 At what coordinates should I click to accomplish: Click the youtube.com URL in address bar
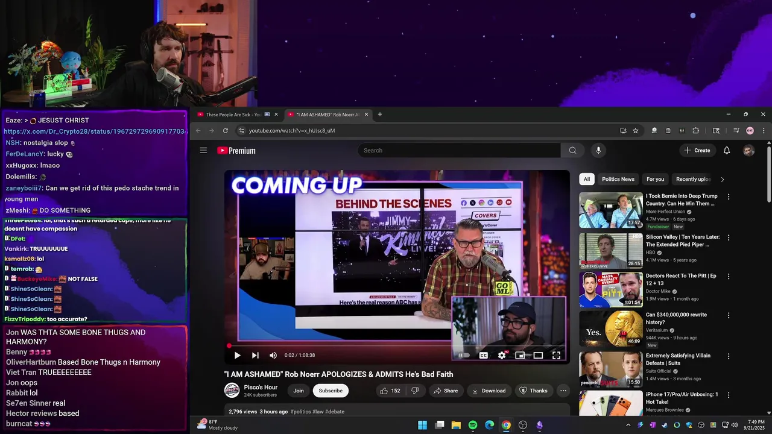(x=292, y=131)
